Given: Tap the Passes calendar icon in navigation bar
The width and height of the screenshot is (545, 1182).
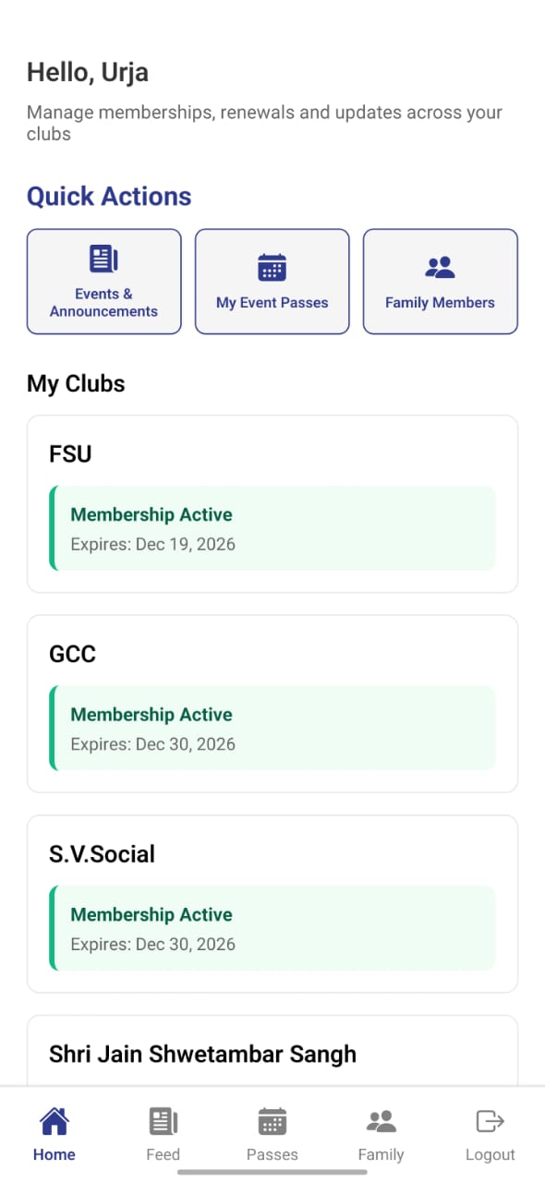Looking at the screenshot, I should (272, 1120).
